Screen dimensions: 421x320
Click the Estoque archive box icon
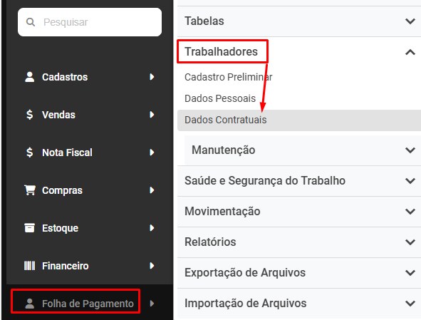(29, 228)
